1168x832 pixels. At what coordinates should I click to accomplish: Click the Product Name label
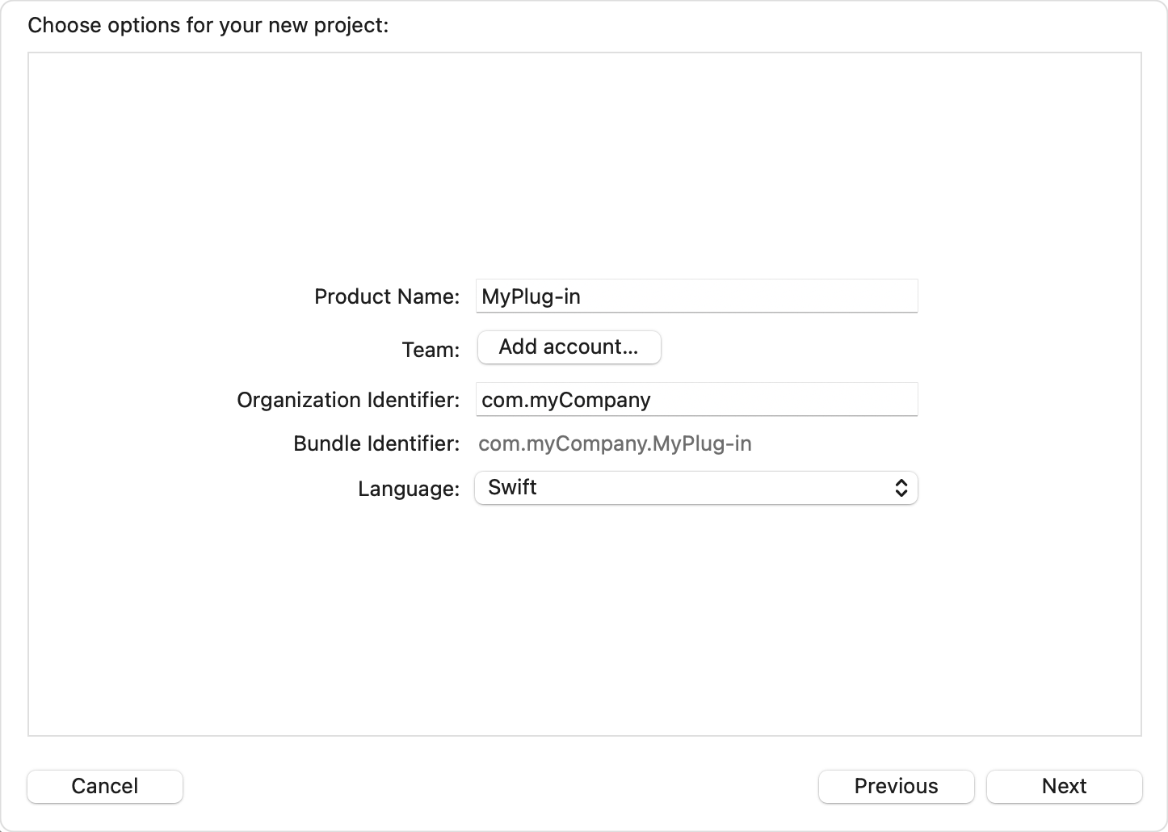[386, 296]
